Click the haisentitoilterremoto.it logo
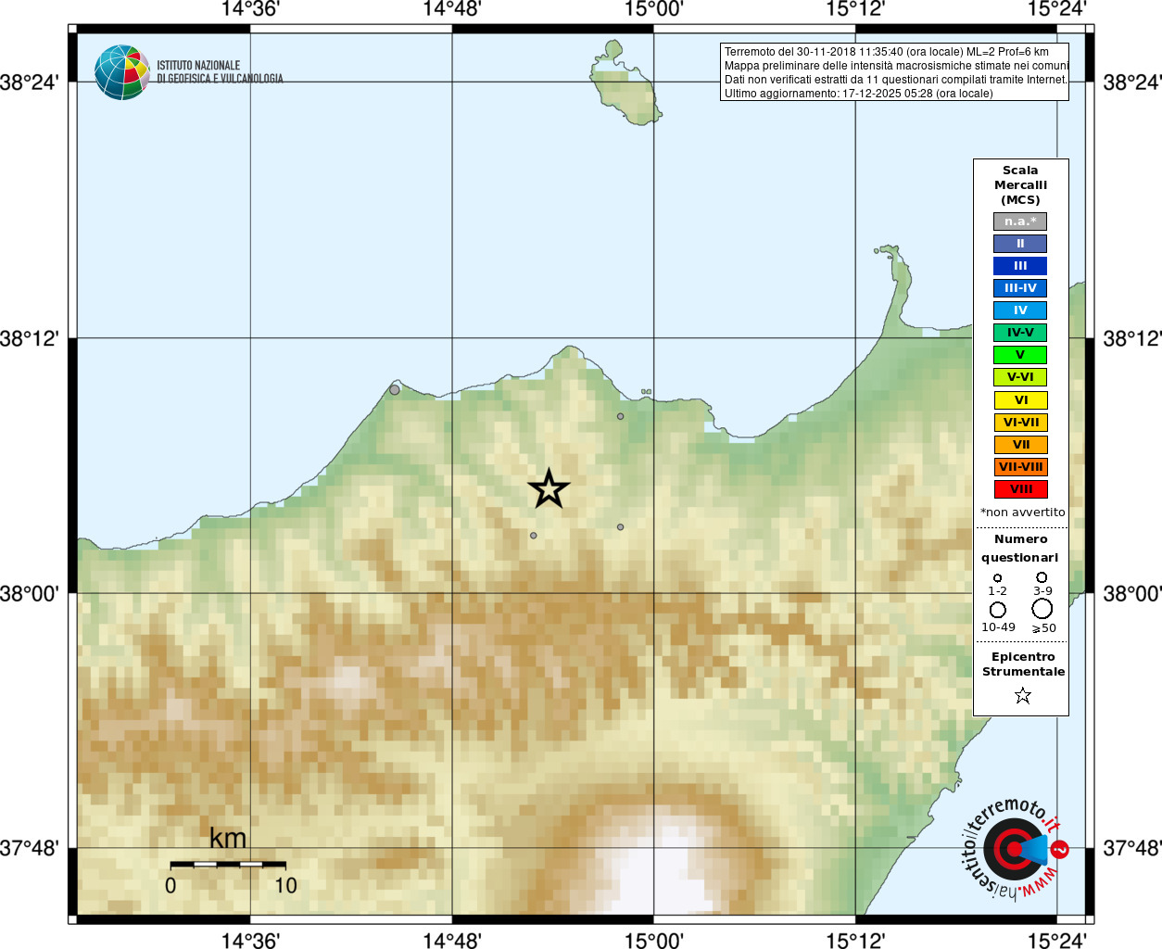The image size is (1162, 949). click(1014, 848)
